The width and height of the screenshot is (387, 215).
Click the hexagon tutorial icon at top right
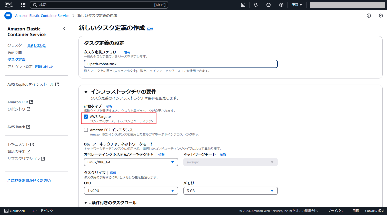tap(381, 16)
